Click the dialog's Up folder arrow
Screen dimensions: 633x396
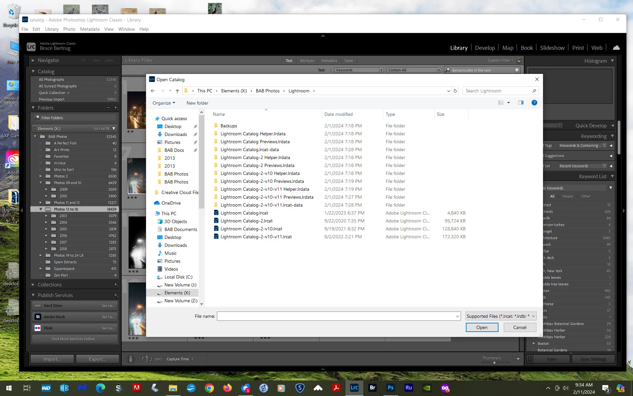click(x=177, y=91)
